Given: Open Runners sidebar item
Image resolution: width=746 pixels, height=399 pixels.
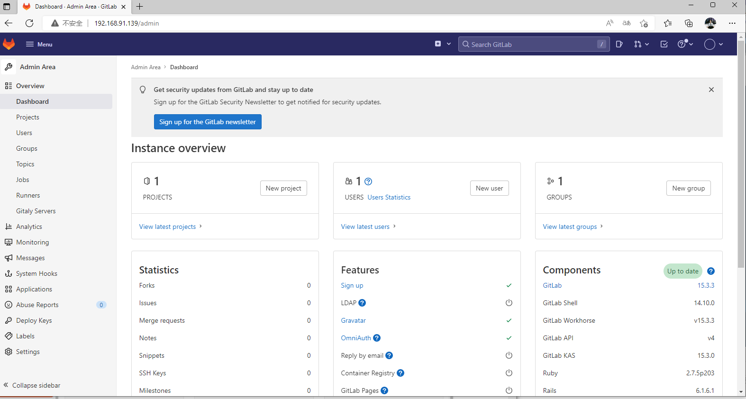Looking at the screenshot, I should [x=28, y=195].
